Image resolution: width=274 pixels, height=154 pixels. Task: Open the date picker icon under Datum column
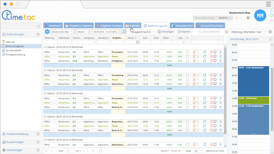(138, 42)
